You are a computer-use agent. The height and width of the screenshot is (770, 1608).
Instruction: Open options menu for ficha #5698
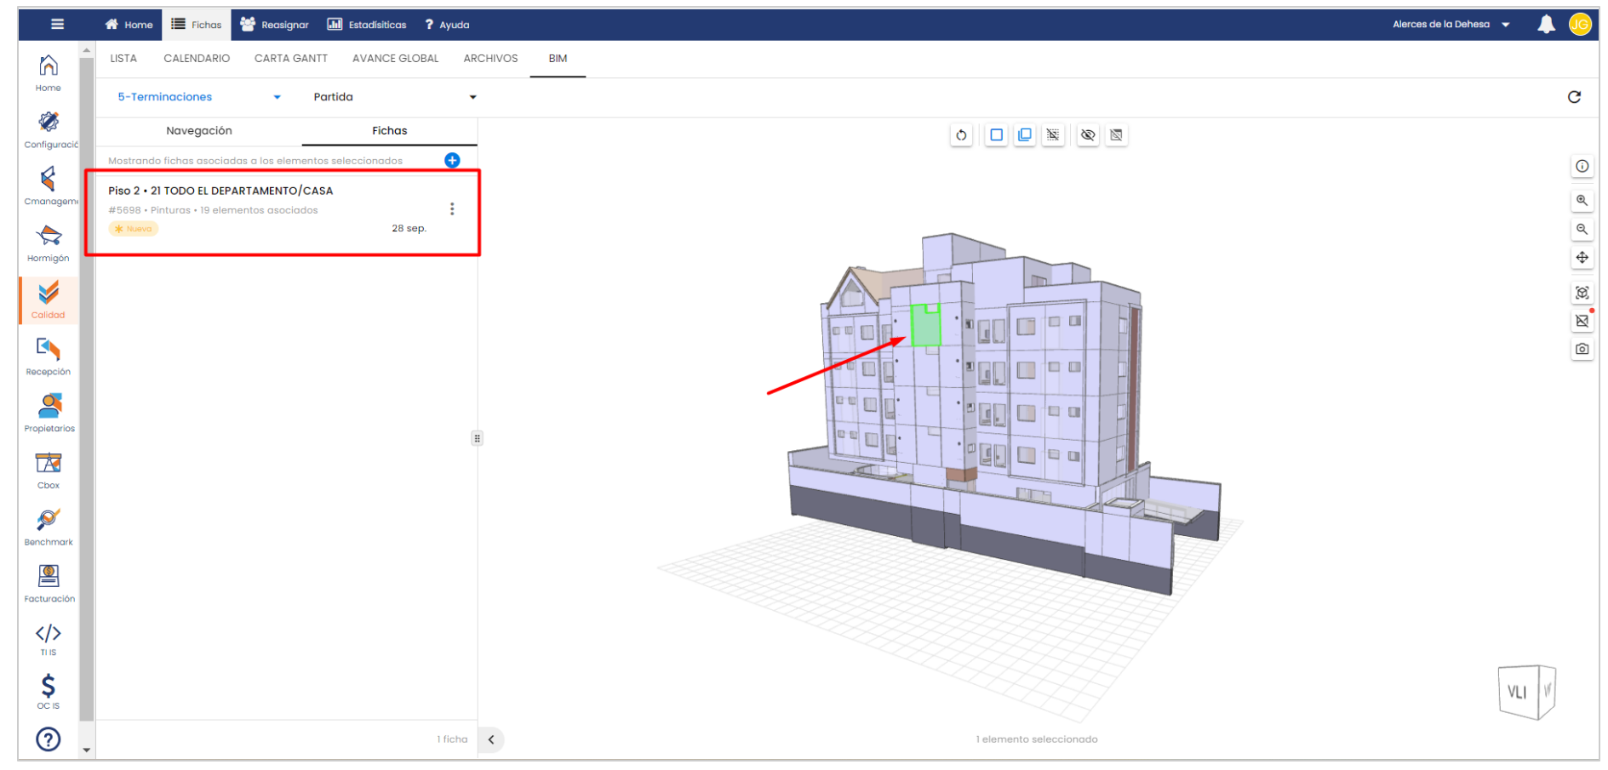[x=452, y=209]
